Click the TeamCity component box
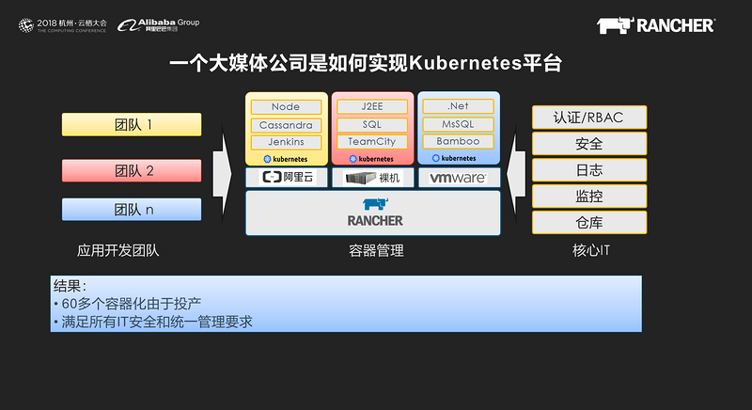 [372, 141]
